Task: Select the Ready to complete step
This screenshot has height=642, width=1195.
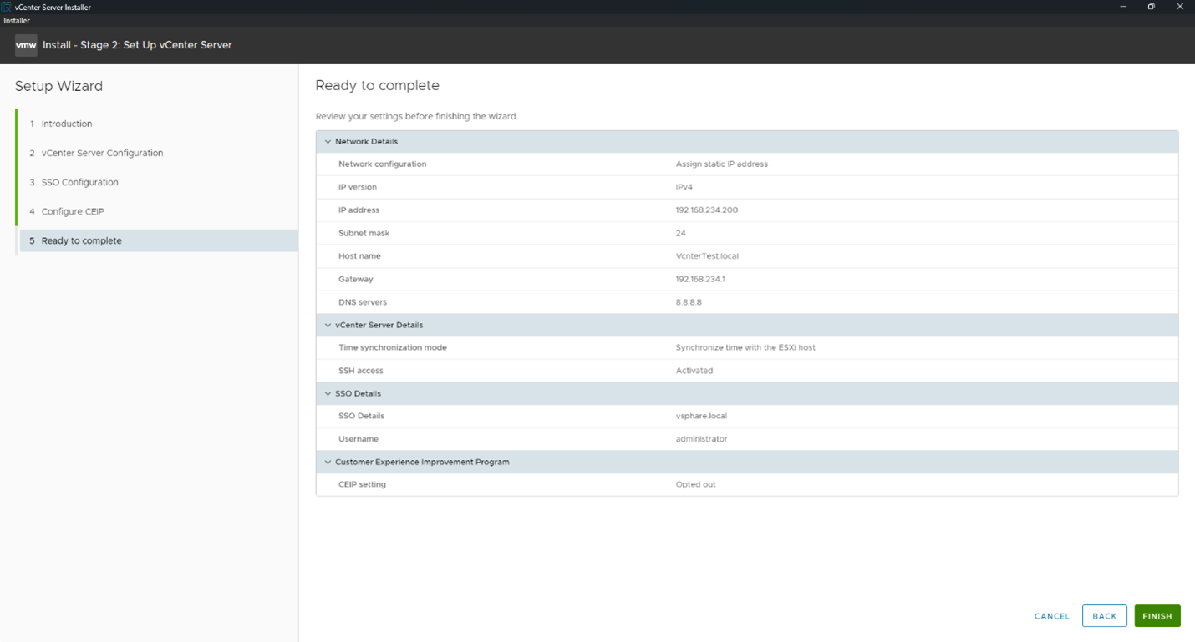Action: 81,240
